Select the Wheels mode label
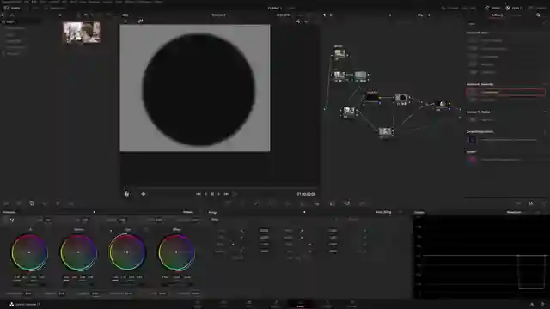550x309 pixels. click(x=188, y=212)
